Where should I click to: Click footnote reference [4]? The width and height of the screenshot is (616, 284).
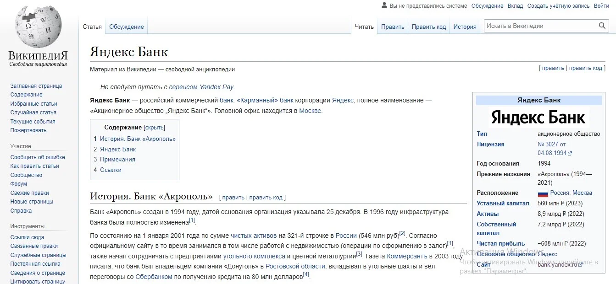pyautogui.click(x=306, y=275)
